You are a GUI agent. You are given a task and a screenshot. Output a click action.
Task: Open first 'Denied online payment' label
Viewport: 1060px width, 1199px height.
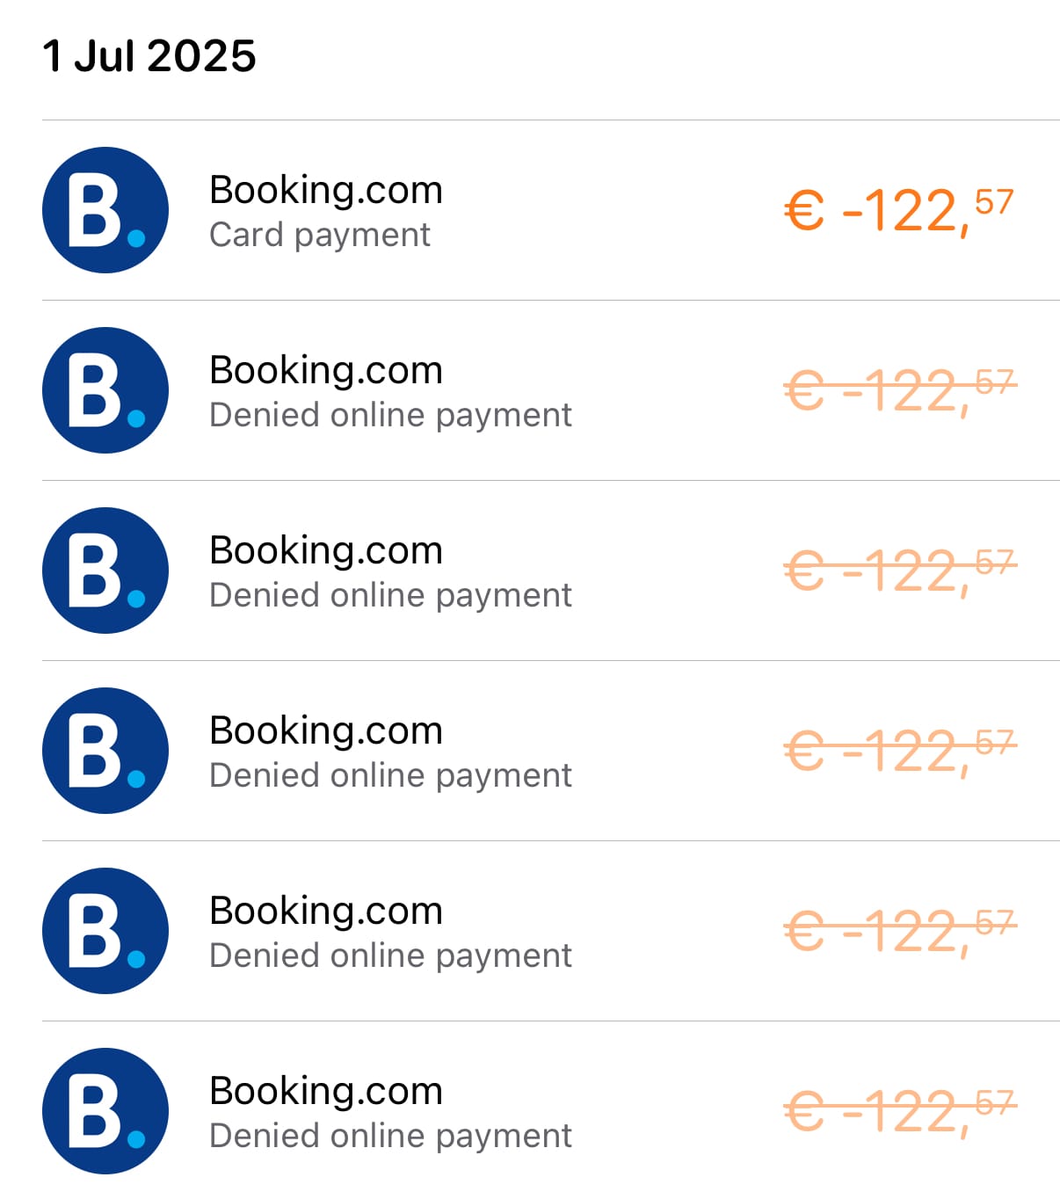390,415
